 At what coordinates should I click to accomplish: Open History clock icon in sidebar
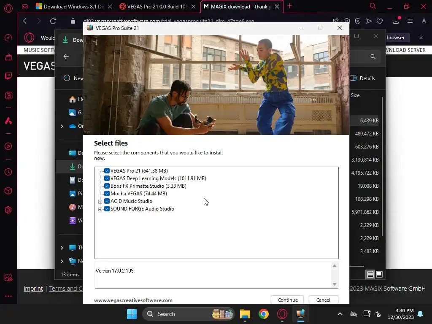point(8,172)
